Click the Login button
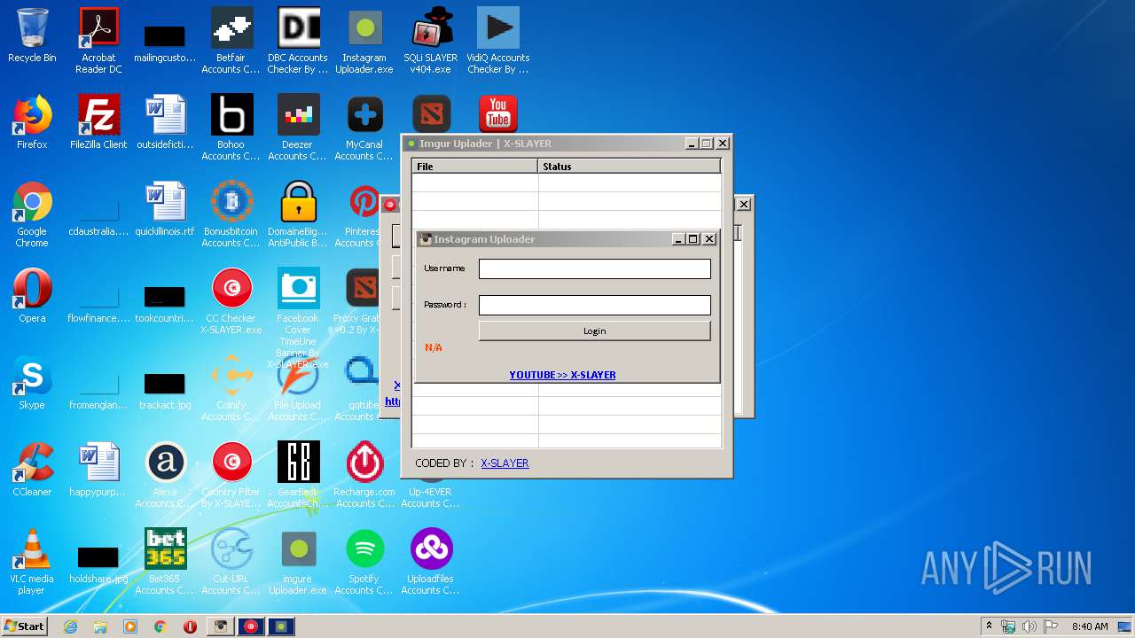Screen dimensions: 1135x638 594,331
